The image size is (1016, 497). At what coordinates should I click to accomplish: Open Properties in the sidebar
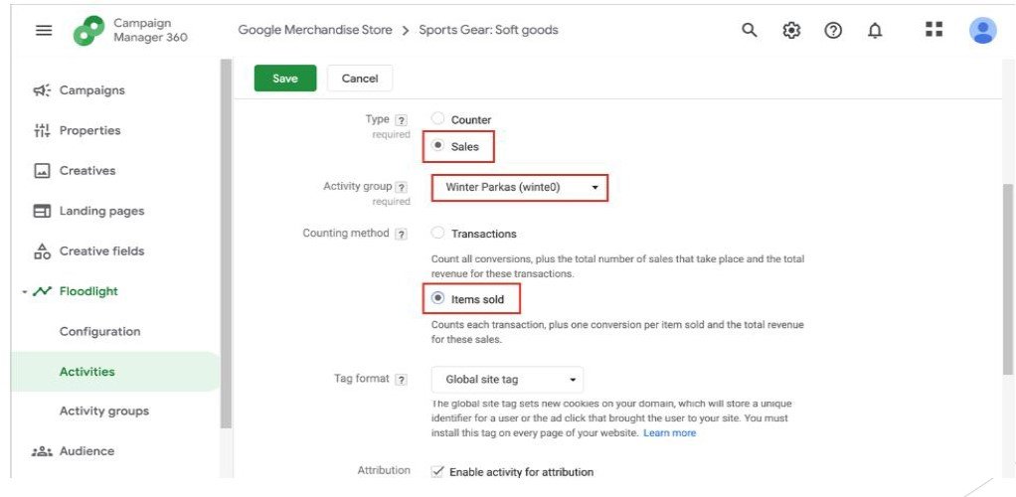click(90, 130)
